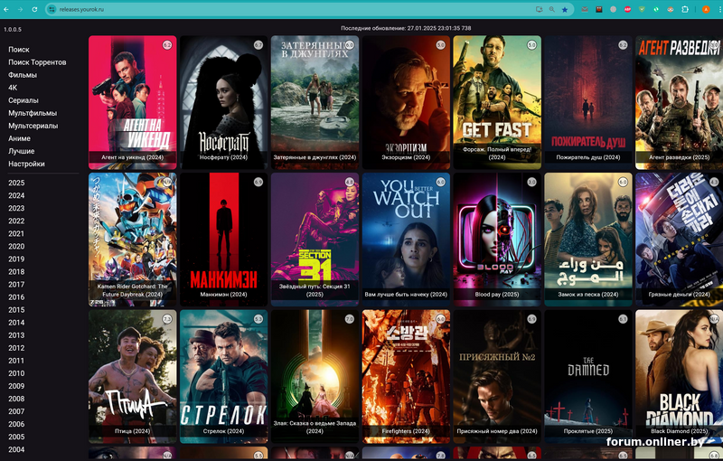The image size is (723, 461).
Task: Open the Грязные деньги (2024) poster
Action: (680, 240)
